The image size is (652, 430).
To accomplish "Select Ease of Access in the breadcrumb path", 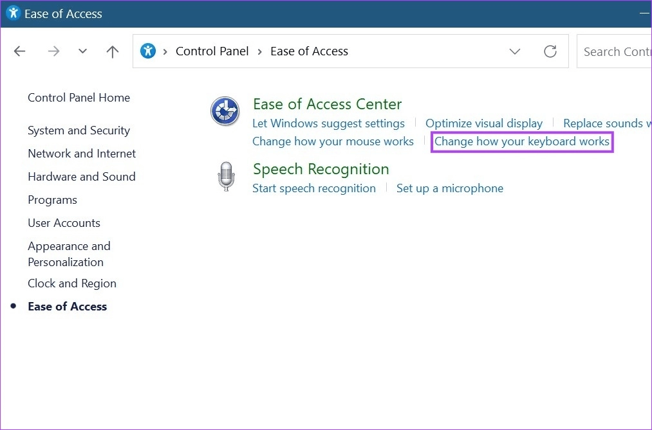I will tap(309, 51).
